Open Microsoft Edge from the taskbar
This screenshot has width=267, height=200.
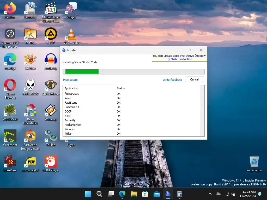pos(122,194)
